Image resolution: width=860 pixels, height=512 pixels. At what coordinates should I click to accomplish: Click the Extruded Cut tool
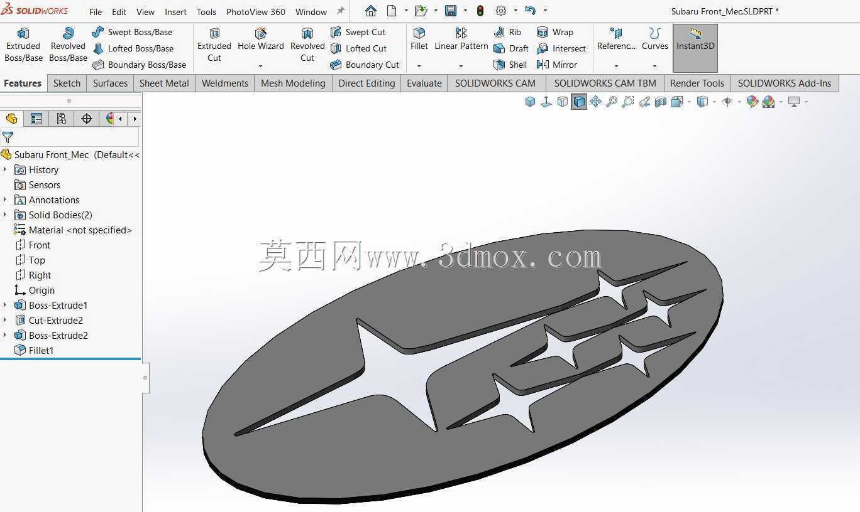[214, 45]
